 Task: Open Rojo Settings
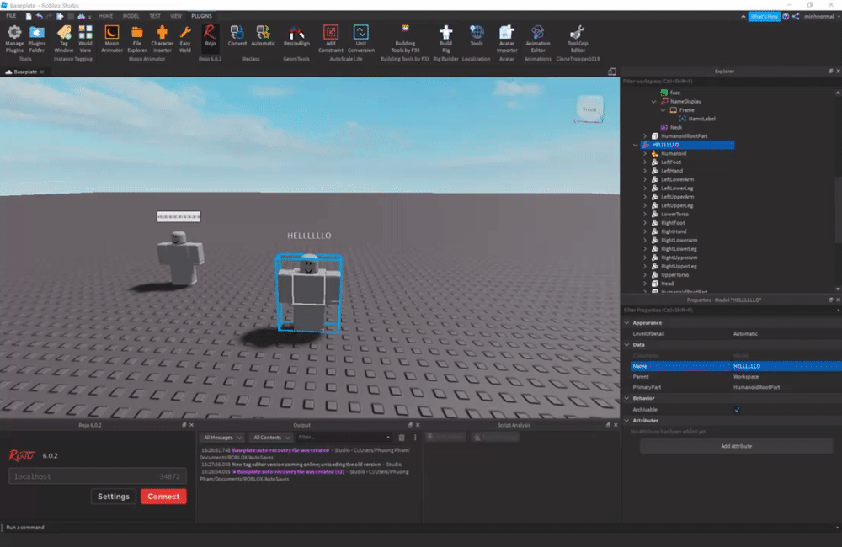(114, 497)
